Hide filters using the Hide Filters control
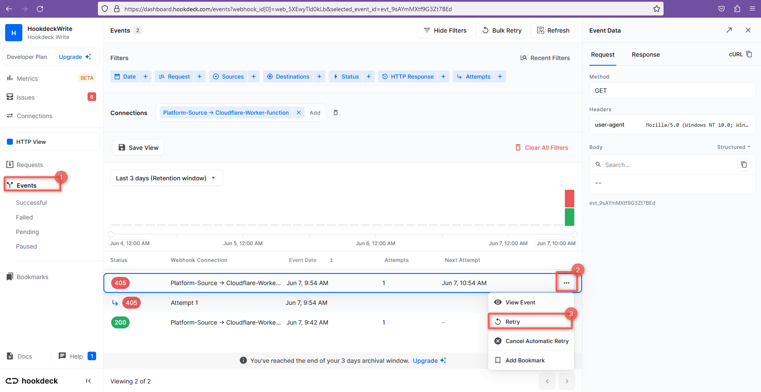Viewport: 761px width, 392px height. click(444, 30)
